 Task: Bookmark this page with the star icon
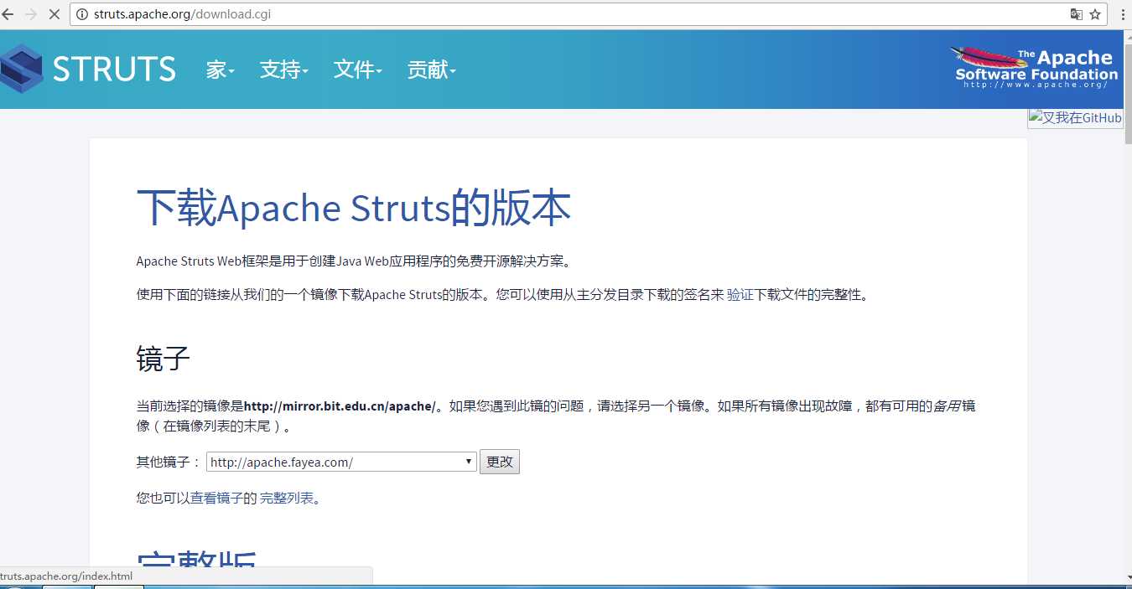click(1095, 14)
